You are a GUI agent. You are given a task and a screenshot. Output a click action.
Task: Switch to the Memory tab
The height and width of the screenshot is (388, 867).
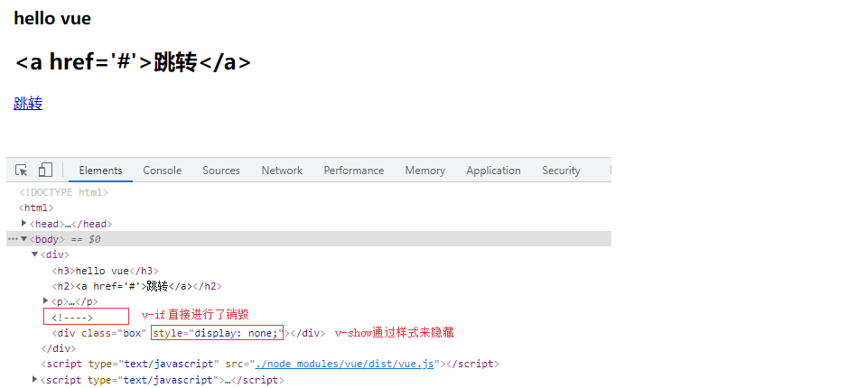click(x=424, y=171)
